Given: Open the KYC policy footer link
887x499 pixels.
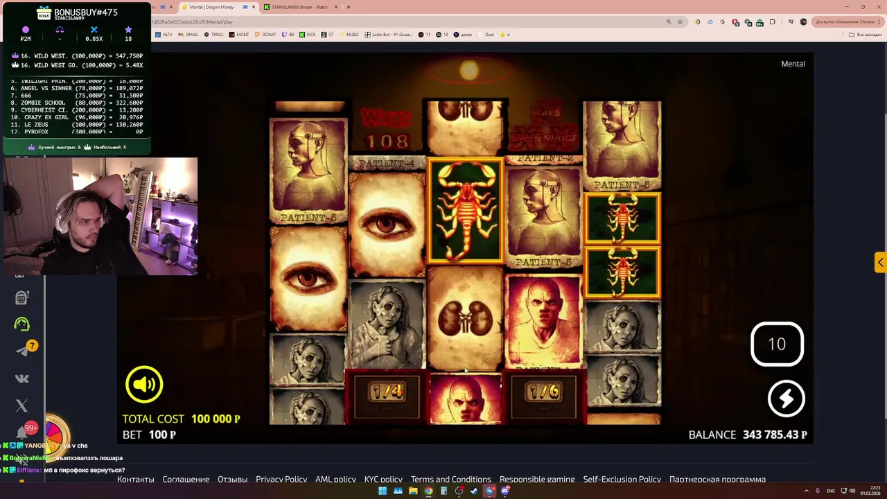Looking at the screenshot, I should pyautogui.click(x=383, y=479).
